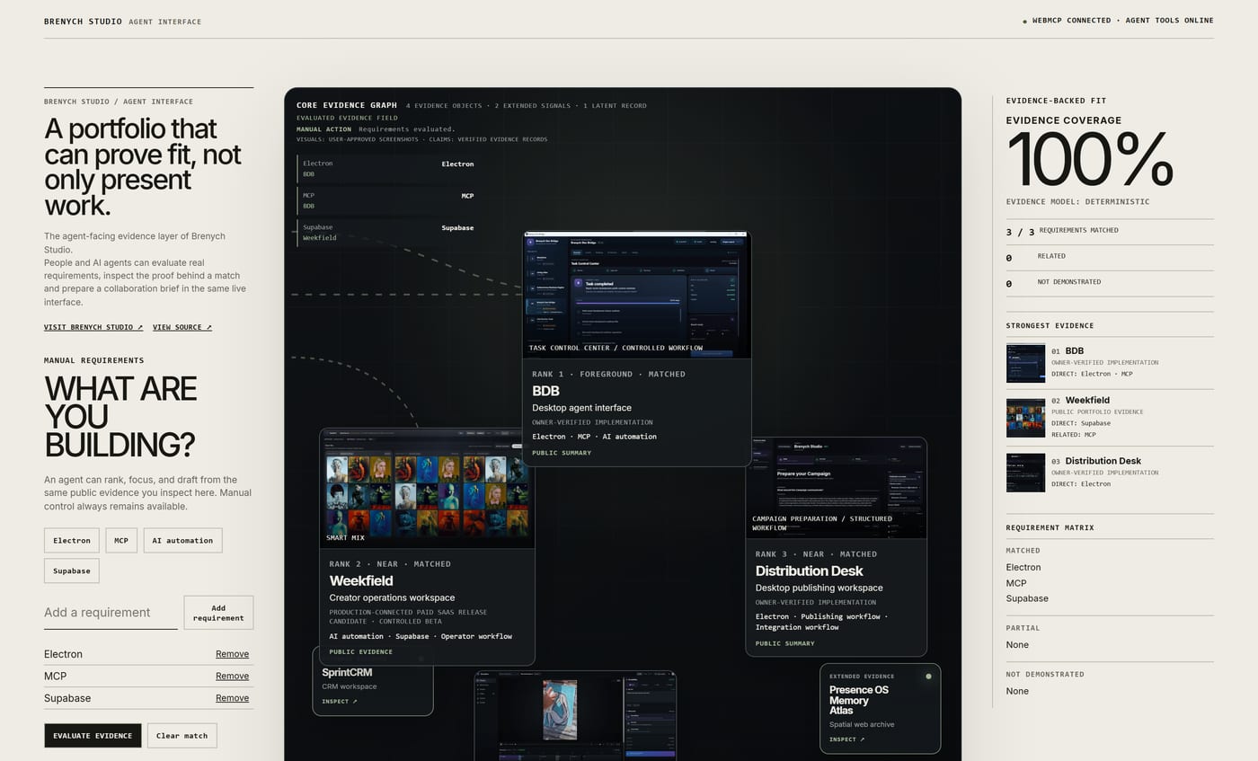
Task: Open the 01 BDB thumbnail under Strongest Evidence
Action: coord(1025,363)
